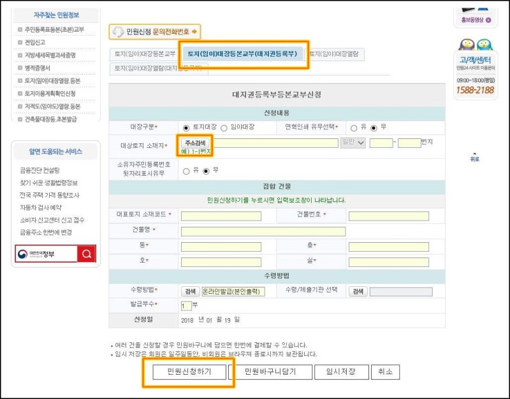The image size is (510, 399).
Task: Click the 호 input field
Action: (221, 262)
